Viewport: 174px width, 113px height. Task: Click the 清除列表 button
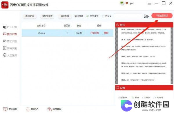click(x=65, y=16)
